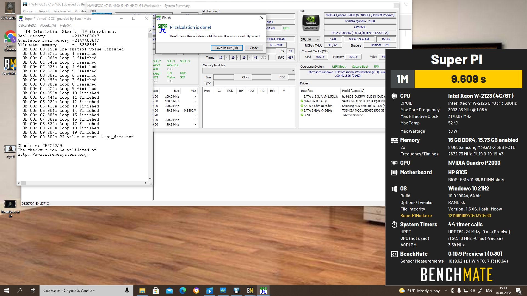Click vertical scrollbar down arrow in Super PI log
Viewport: 527px width, 296px height.
coord(150,179)
